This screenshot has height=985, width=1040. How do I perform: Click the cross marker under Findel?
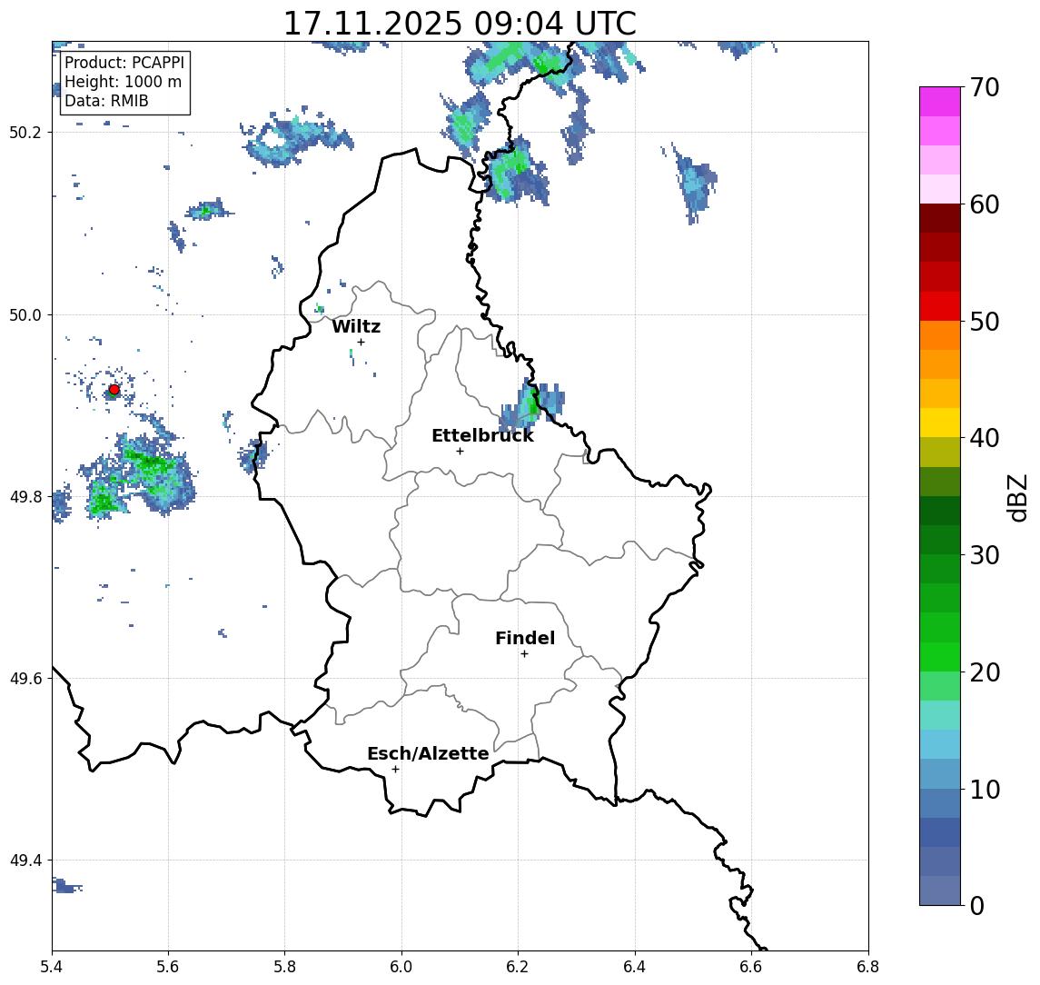[524, 654]
